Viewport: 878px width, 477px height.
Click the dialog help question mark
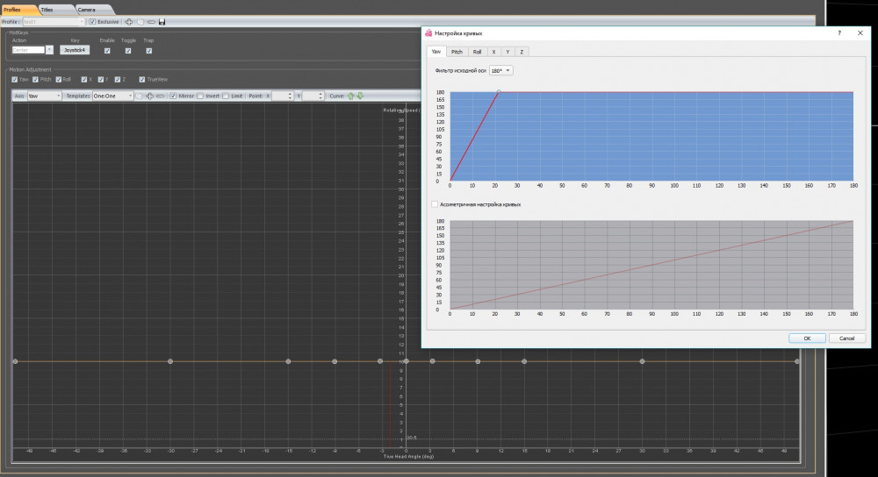point(838,32)
